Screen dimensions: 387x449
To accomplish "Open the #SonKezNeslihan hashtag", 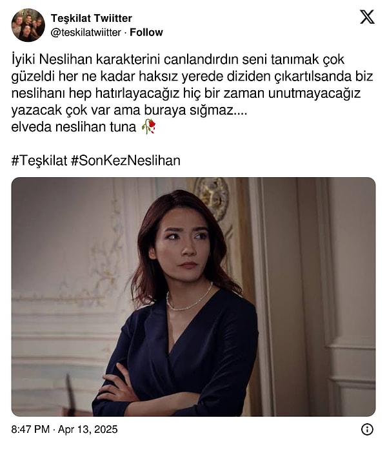I will pos(125,160).
